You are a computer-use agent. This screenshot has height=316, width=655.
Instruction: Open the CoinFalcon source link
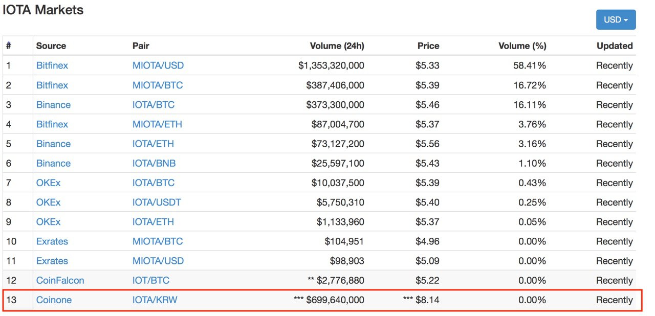click(x=60, y=280)
